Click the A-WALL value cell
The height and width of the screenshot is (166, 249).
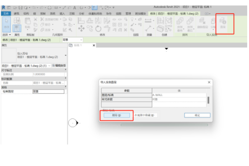coord(179,95)
